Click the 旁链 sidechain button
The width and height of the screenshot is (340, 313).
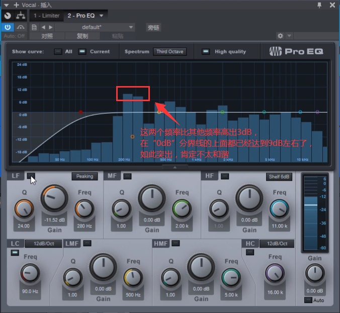tap(153, 28)
